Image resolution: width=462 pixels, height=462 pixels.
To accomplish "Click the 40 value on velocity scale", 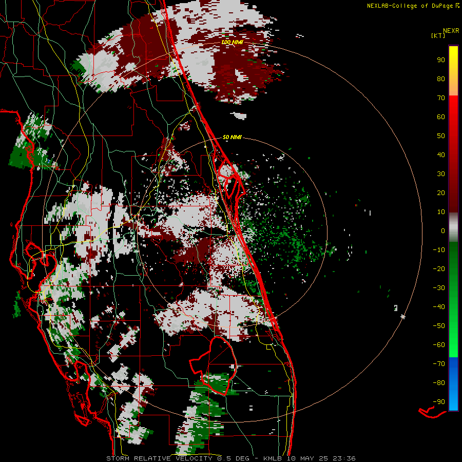I will (x=441, y=155).
